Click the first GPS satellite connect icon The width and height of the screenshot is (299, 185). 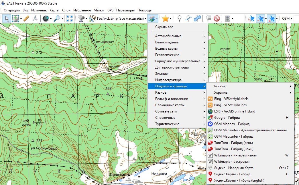[x=251, y=19]
